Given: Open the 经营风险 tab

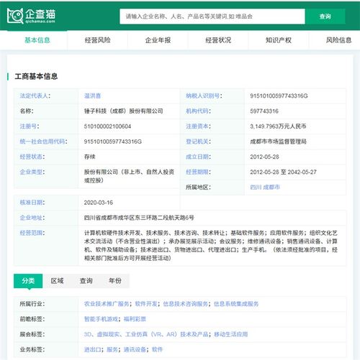Looking at the screenshot, I should pos(98,40).
